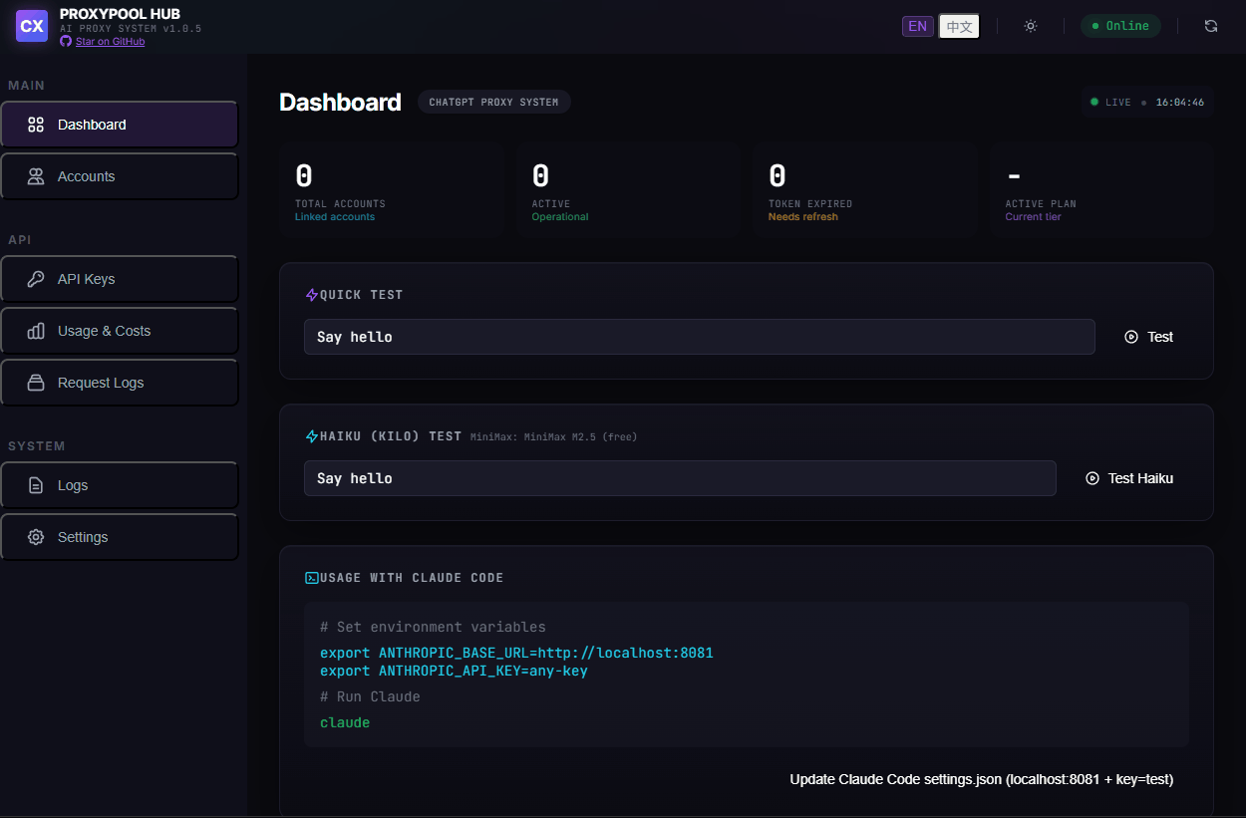Open the system Logs page
The height and width of the screenshot is (818, 1246).
pos(120,485)
